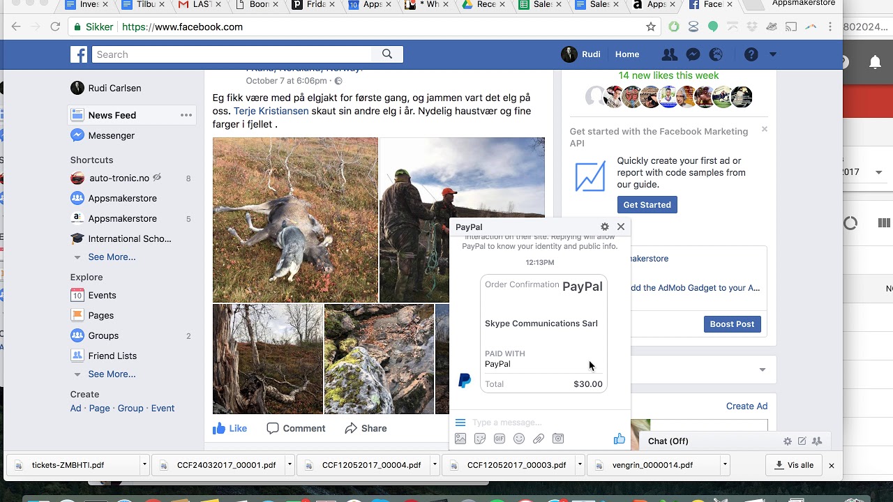The width and height of the screenshot is (893, 502).
Task: Click the Boost Post button
Action: click(732, 324)
